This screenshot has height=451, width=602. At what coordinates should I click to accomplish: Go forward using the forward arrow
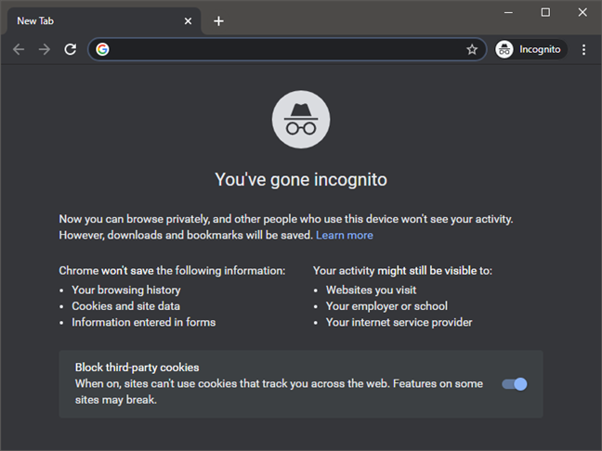(x=45, y=49)
